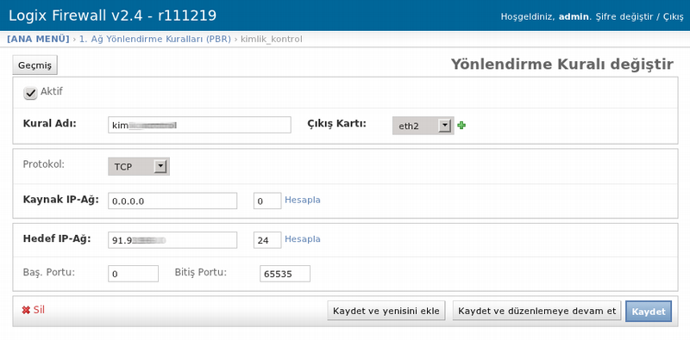Focus the Kaynak IP-Ağ address field

point(172,201)
